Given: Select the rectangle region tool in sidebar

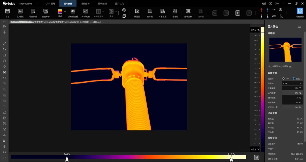Looking at the screenshot, I should point(5,55).
